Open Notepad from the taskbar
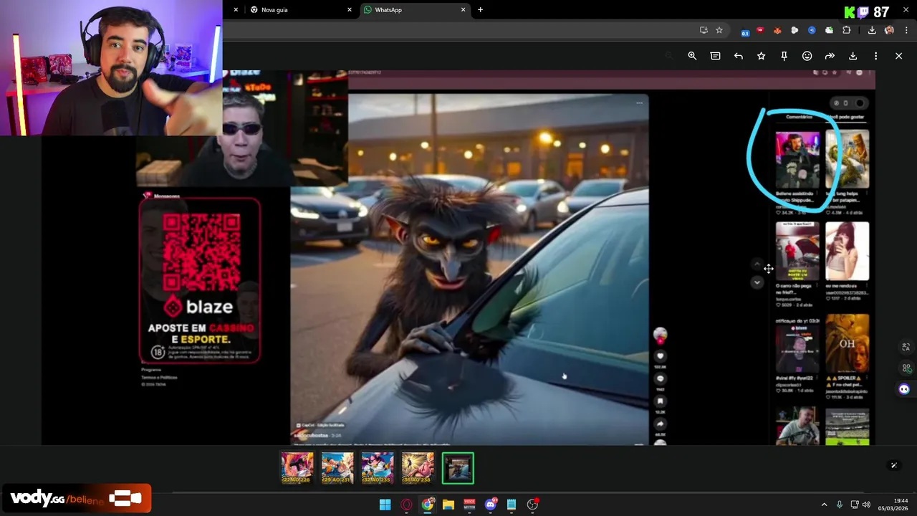The width and height of the screenshot is (917, 516). [512, 505]
